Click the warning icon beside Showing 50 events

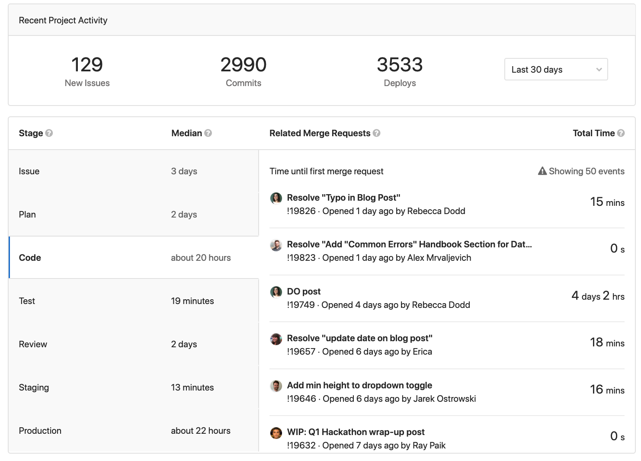(x=542, y=171)
